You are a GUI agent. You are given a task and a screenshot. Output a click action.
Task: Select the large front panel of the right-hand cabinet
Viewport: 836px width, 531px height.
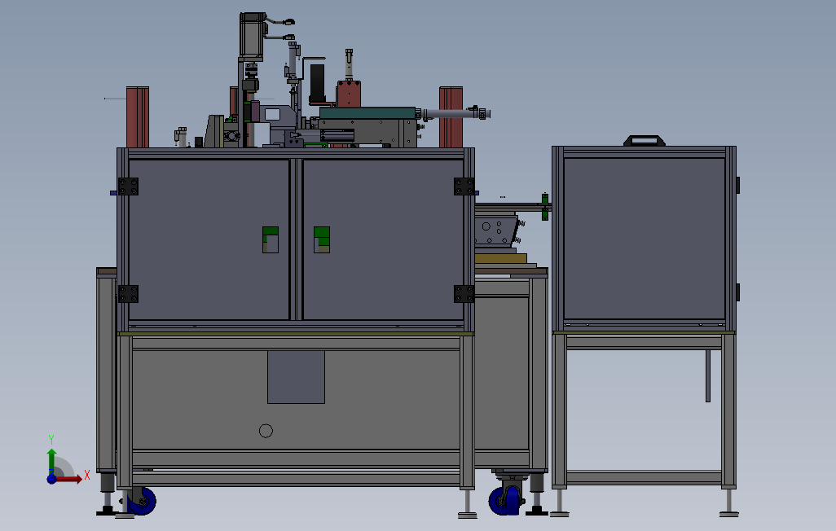pos(644,239)
